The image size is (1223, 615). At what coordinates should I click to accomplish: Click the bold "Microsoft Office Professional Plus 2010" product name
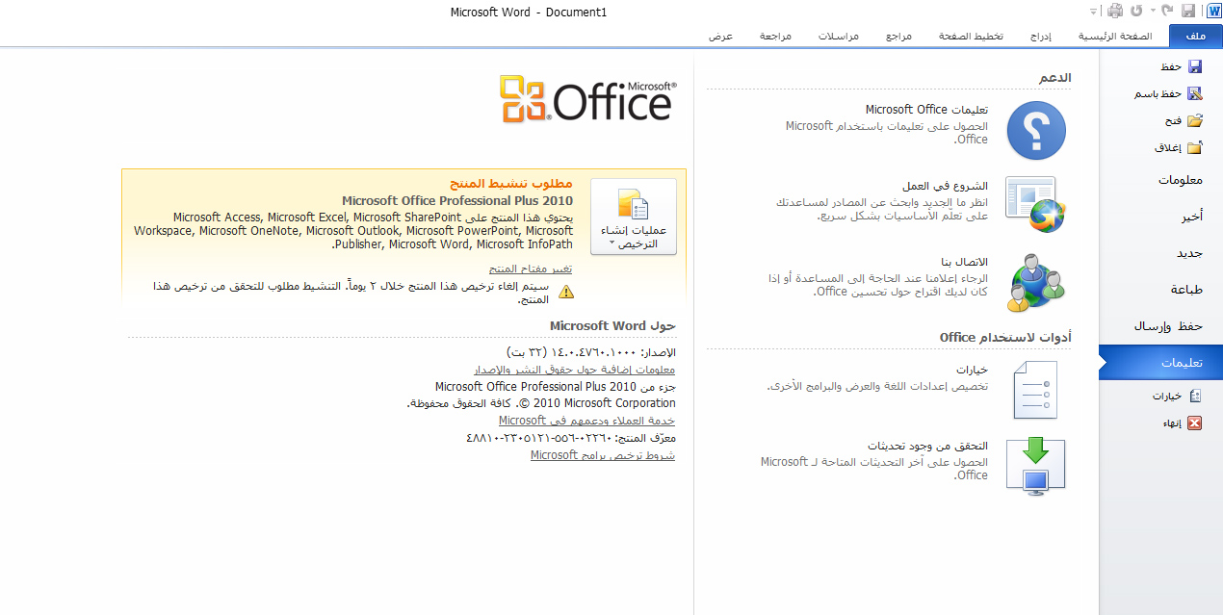(x=457, y=201)
